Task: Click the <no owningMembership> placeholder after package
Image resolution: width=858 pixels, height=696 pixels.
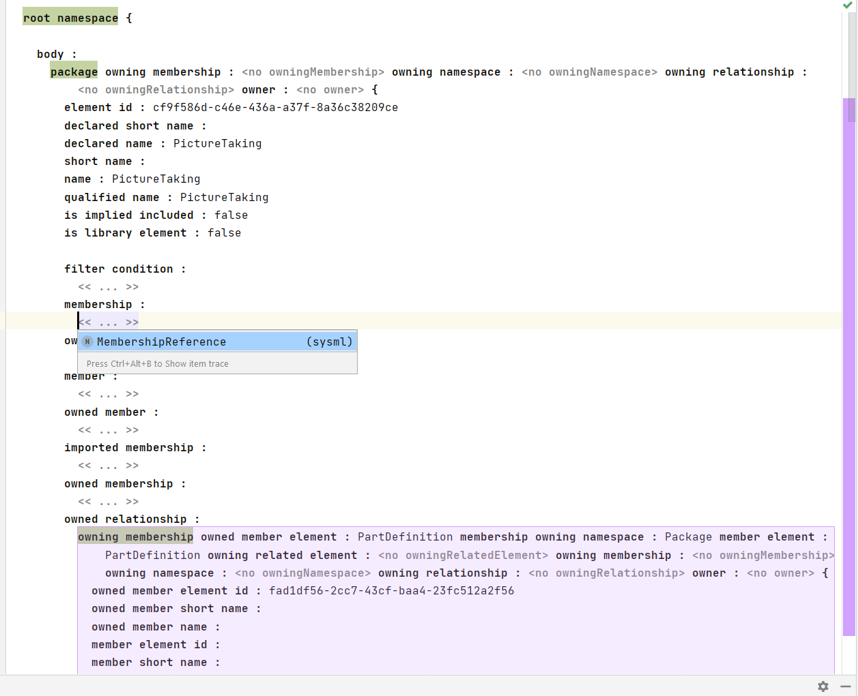Action: click(x=313, y=72)
